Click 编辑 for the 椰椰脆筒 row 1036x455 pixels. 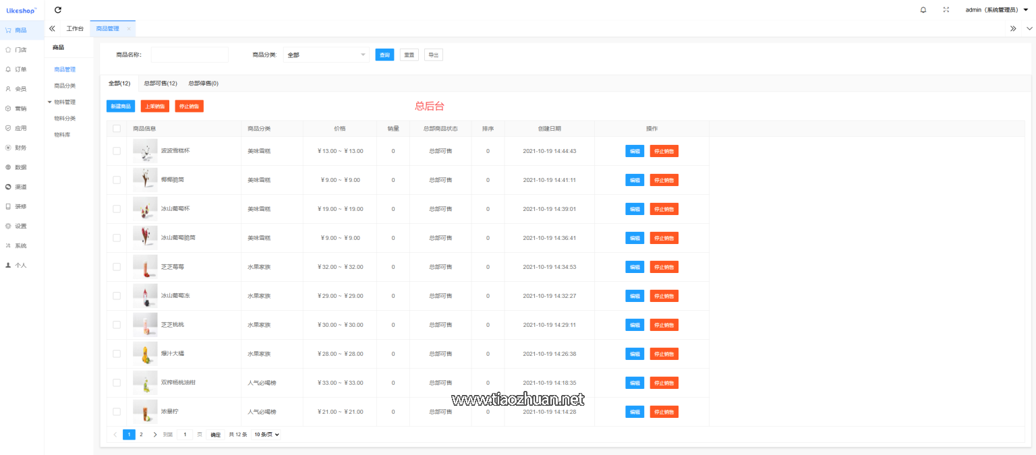pyautogui.click(x=635, y=180)
